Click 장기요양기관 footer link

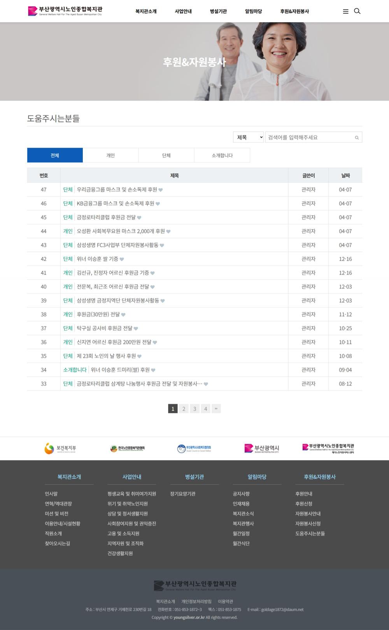coord(183,494)
